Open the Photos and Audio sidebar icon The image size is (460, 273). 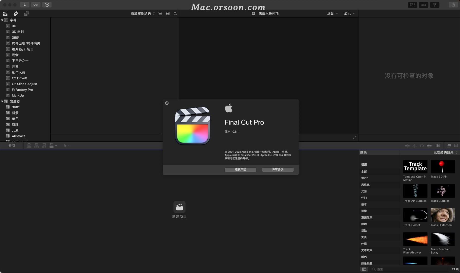[16, 14]
